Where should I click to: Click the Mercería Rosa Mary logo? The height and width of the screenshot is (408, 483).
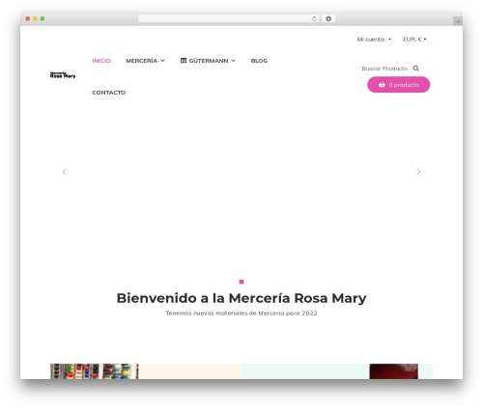tap(63, 75)
